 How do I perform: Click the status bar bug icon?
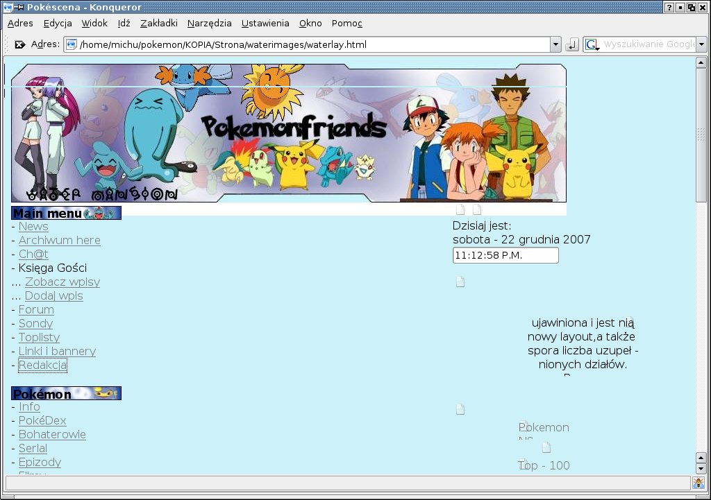pyautogui.click(x=699, y=483)
